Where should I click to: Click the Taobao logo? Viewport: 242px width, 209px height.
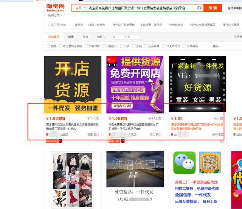tap(55, 8)
